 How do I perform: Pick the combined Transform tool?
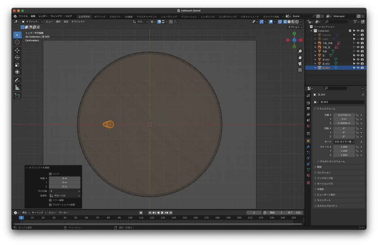17,72
